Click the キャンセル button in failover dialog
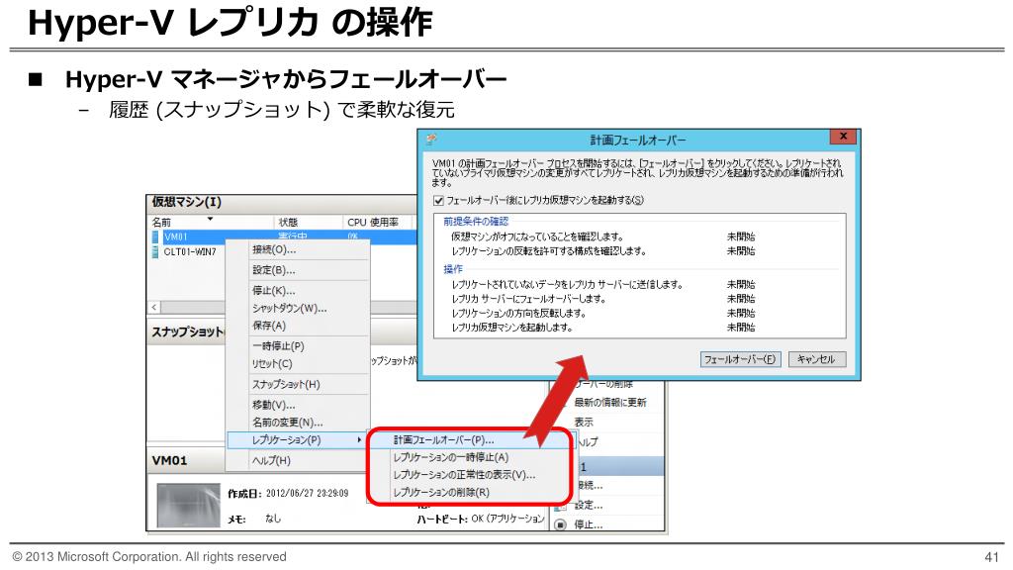Image resolution: width=1013 pixels, height=570 pixels. click(x=816, y=359)
